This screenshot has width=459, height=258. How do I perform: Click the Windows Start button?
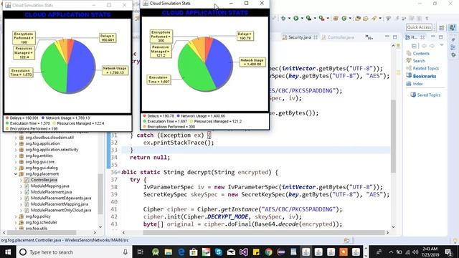[8, 252]
